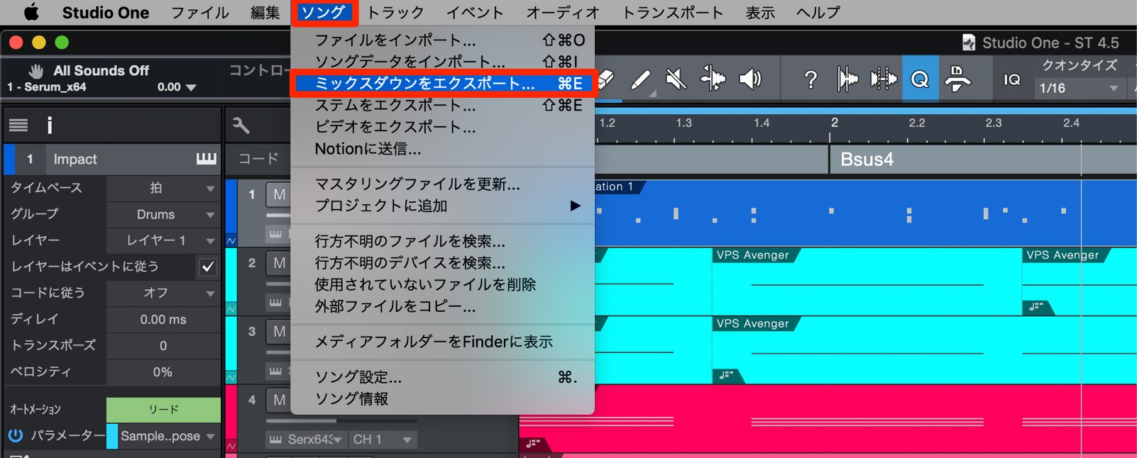
Task: Open the 1/16 quantize value dropdown
Action: 1079,88
